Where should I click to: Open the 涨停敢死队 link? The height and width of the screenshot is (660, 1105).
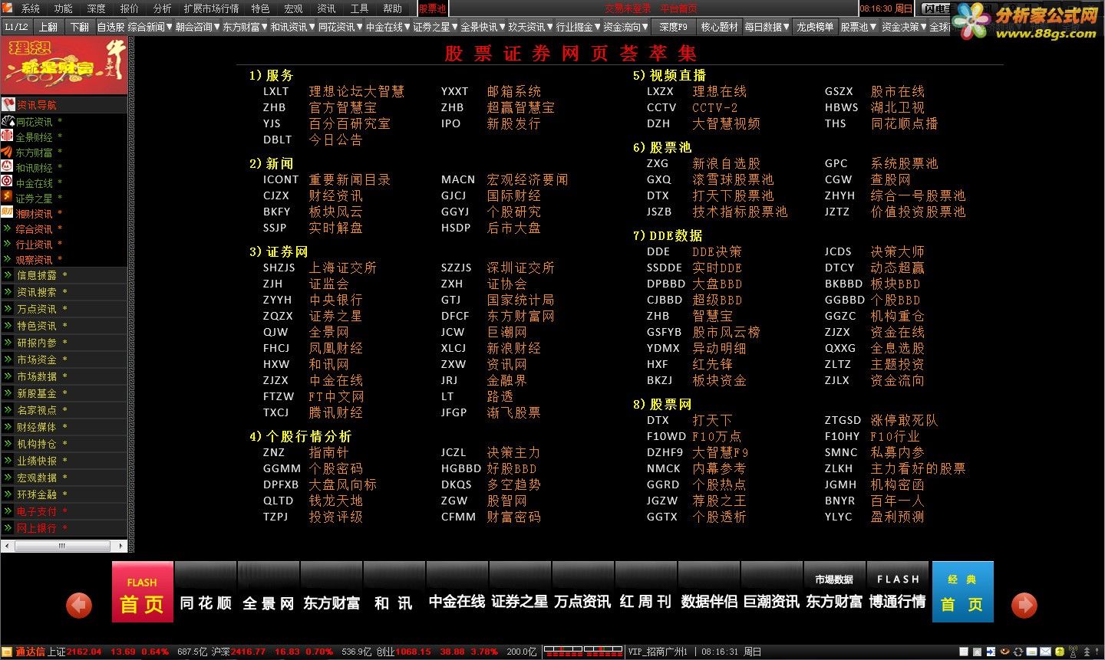[x=904, y=420]
